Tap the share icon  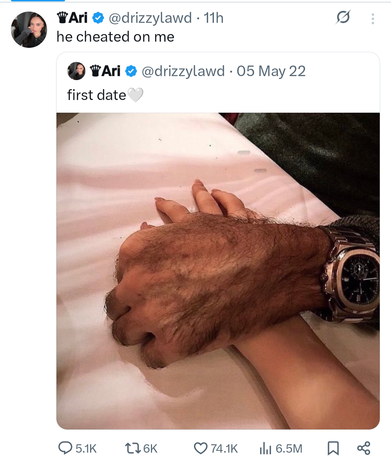363,448
